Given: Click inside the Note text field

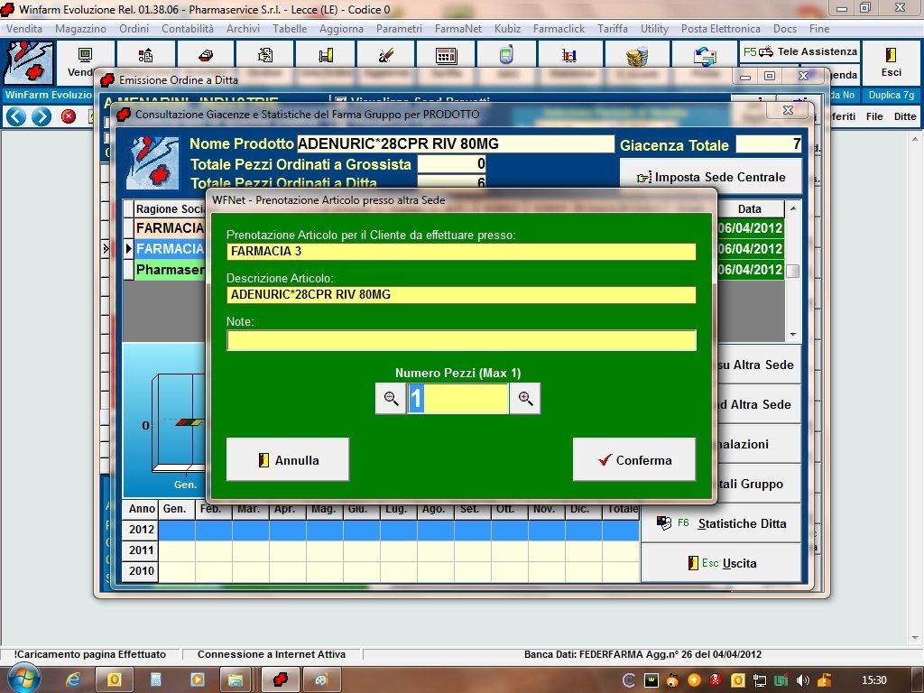Looking at the screenshot, I should (x=461, y=341).
